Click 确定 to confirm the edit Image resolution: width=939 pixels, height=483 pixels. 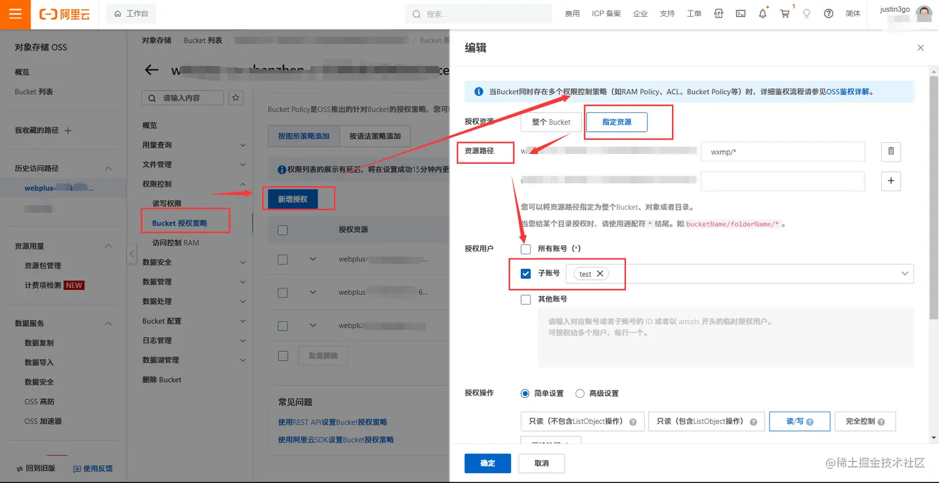tap(488, 463)
